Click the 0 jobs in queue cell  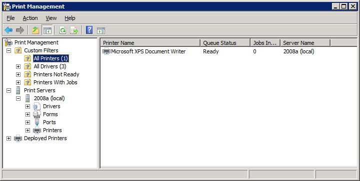(x=254, y=51)
